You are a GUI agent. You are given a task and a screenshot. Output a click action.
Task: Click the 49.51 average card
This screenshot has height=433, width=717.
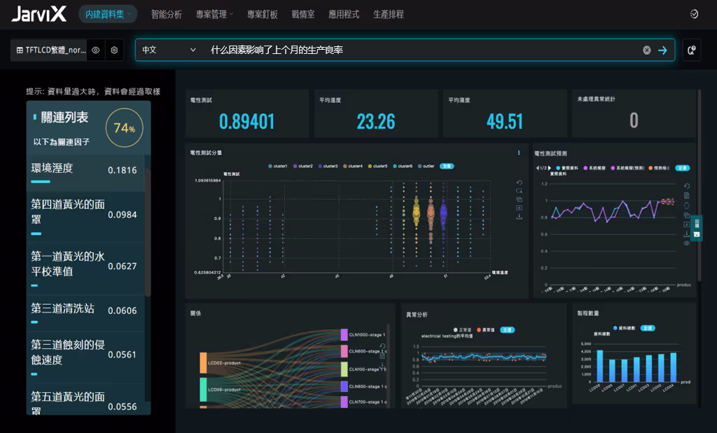505,114
